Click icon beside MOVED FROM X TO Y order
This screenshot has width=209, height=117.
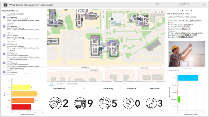click(x=4, y=17)
